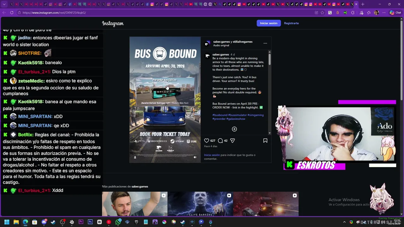Click the QR code extension icon

click(330, 13)
